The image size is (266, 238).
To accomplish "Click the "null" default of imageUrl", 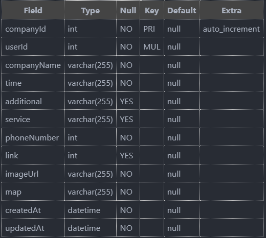I will click(x=174, y=174).
